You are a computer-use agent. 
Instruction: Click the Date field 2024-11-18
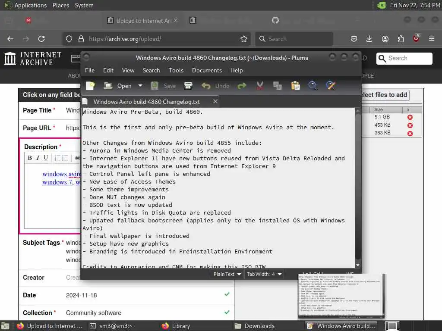pos(81,295)
